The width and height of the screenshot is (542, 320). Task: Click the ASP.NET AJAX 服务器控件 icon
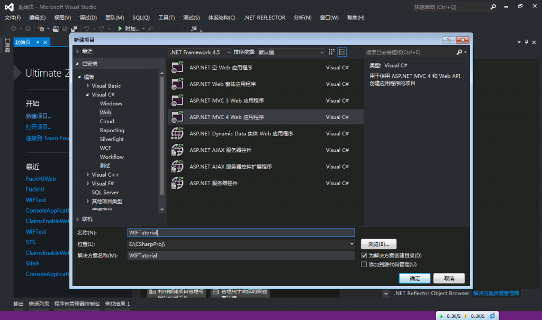177,150
